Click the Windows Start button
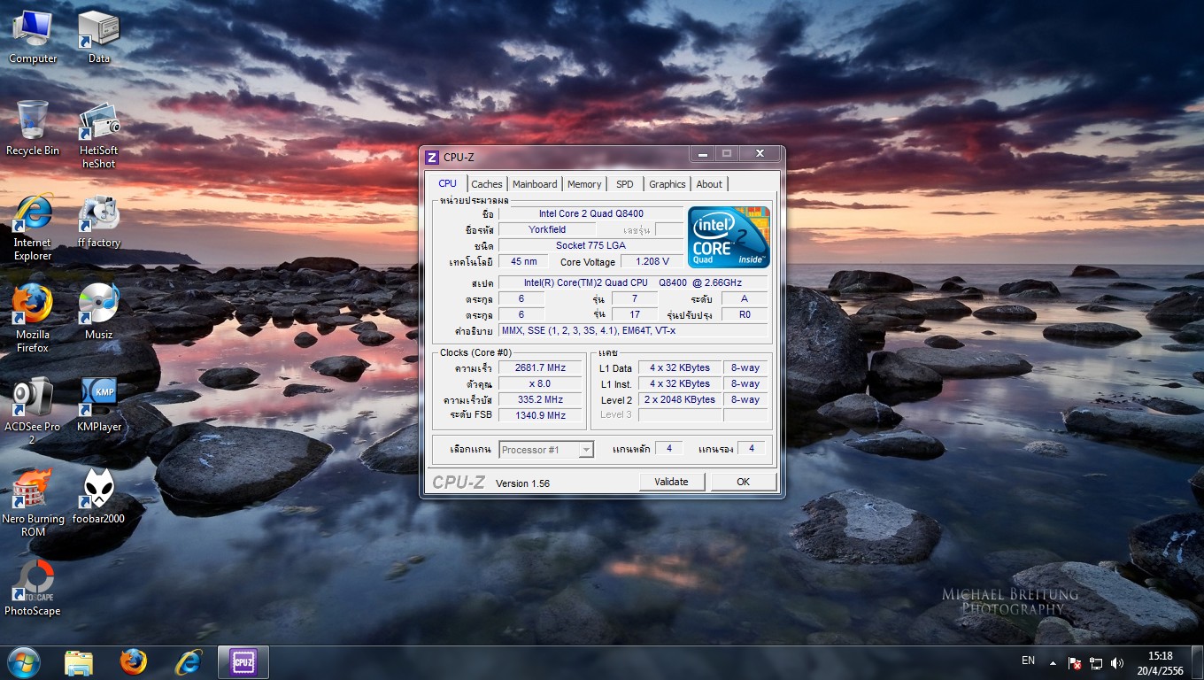This screenshot has height=680, width=1204. [x=24, y=662]
